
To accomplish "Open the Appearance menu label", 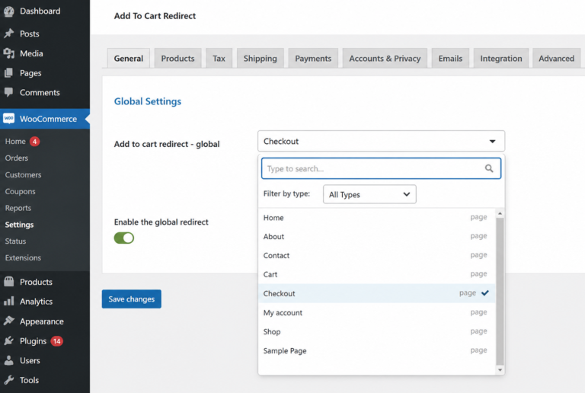I will pyautogui.click(x=42, y=321).
